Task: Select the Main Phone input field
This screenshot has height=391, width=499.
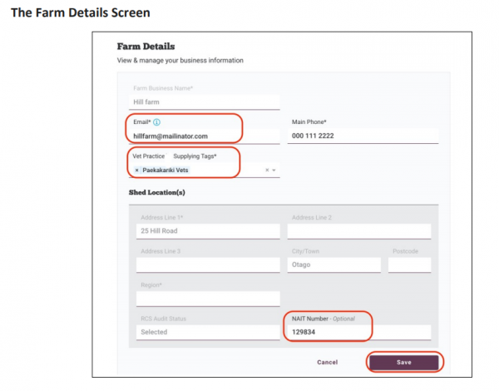Action: click(x=362, y=136)
